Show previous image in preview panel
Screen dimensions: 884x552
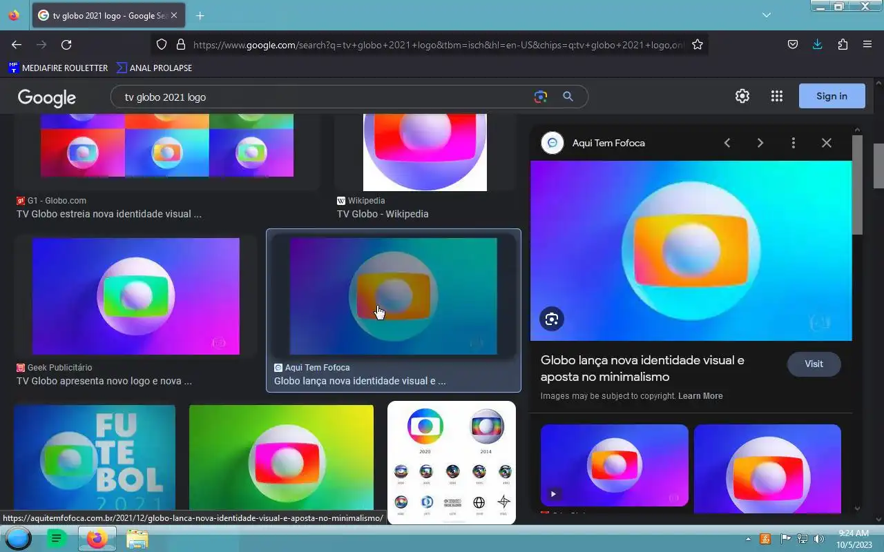click(727, 143)
